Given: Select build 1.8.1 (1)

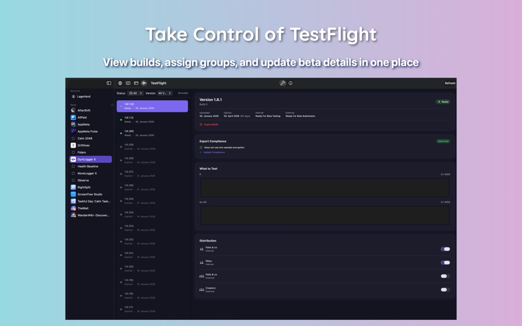Looking at the screenshot, I should pos(152,120).
